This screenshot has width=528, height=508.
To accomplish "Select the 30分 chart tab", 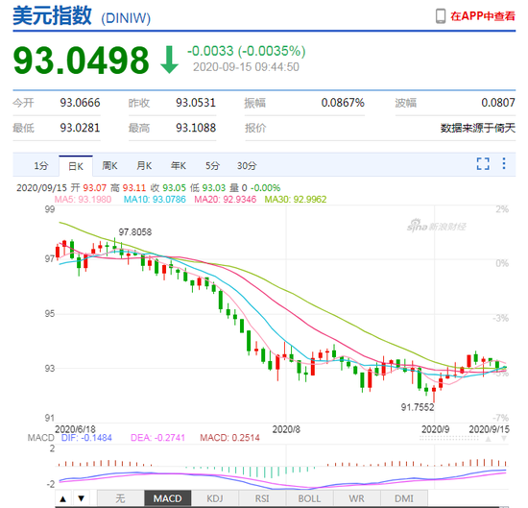I will (x=247, y=166).
